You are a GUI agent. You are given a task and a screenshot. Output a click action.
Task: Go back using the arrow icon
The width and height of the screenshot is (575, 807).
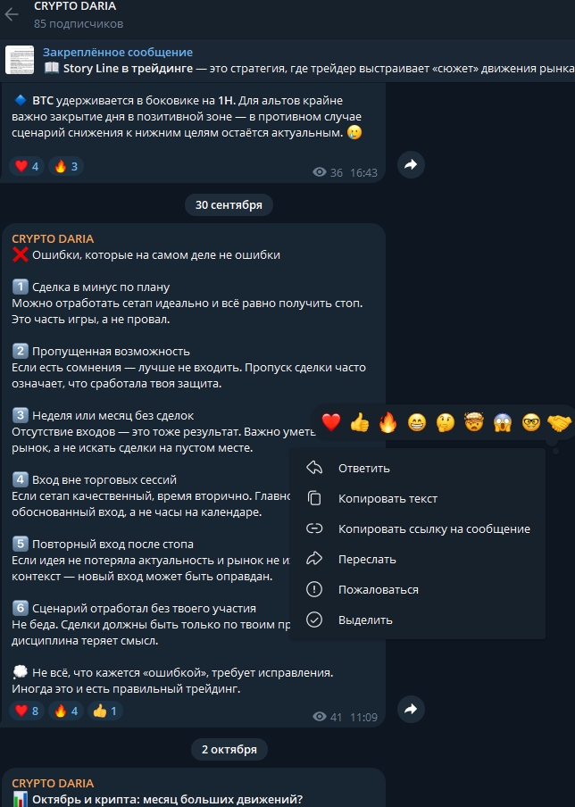[x=12, y=14]
